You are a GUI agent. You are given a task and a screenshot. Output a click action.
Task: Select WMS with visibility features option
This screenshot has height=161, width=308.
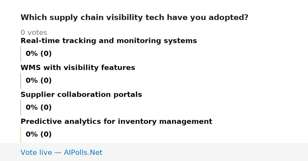[78, 68]
